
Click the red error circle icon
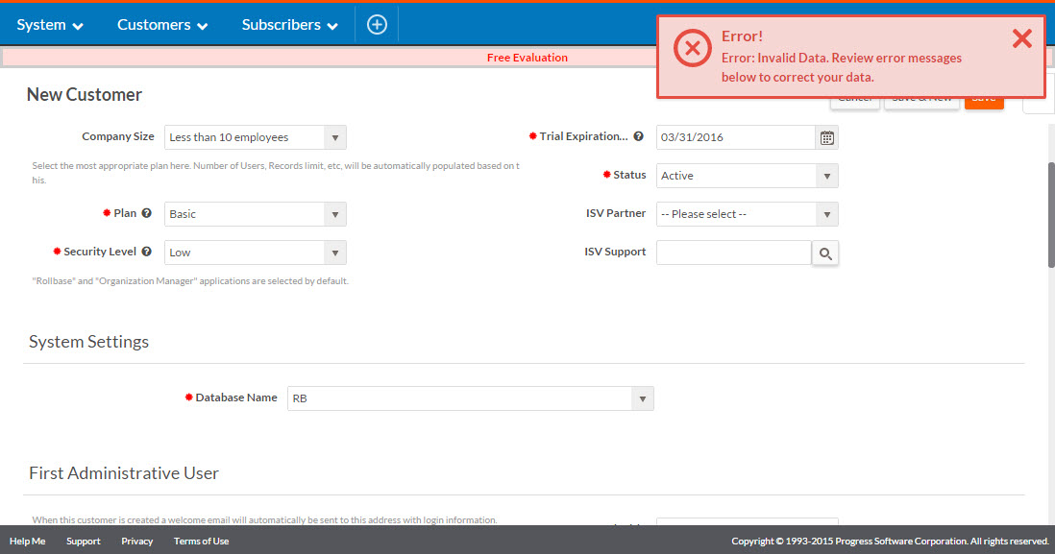(693, 48)
